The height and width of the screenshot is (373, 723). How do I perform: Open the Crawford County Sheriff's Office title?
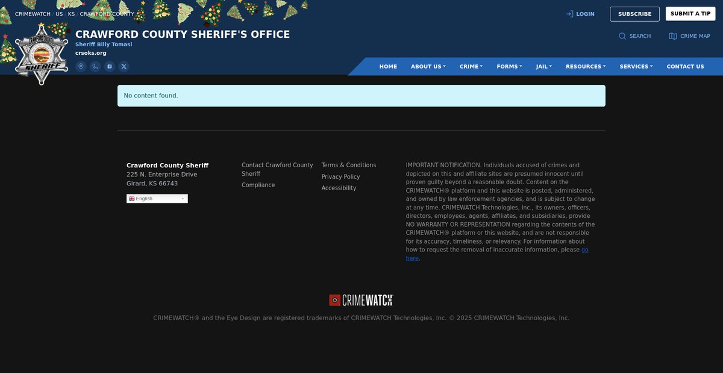coord(183,34)
